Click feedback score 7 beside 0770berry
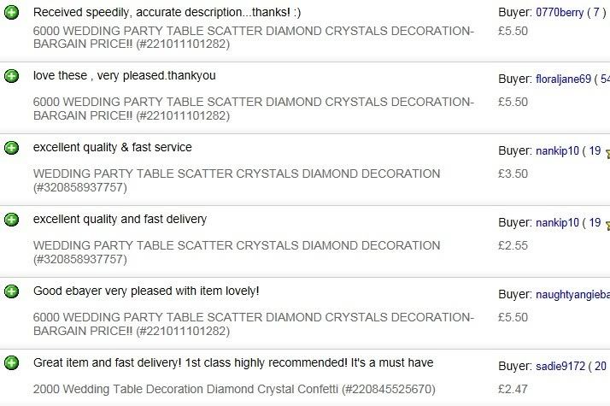This screenshot has height=406, width=610. [x=596, y=13]
